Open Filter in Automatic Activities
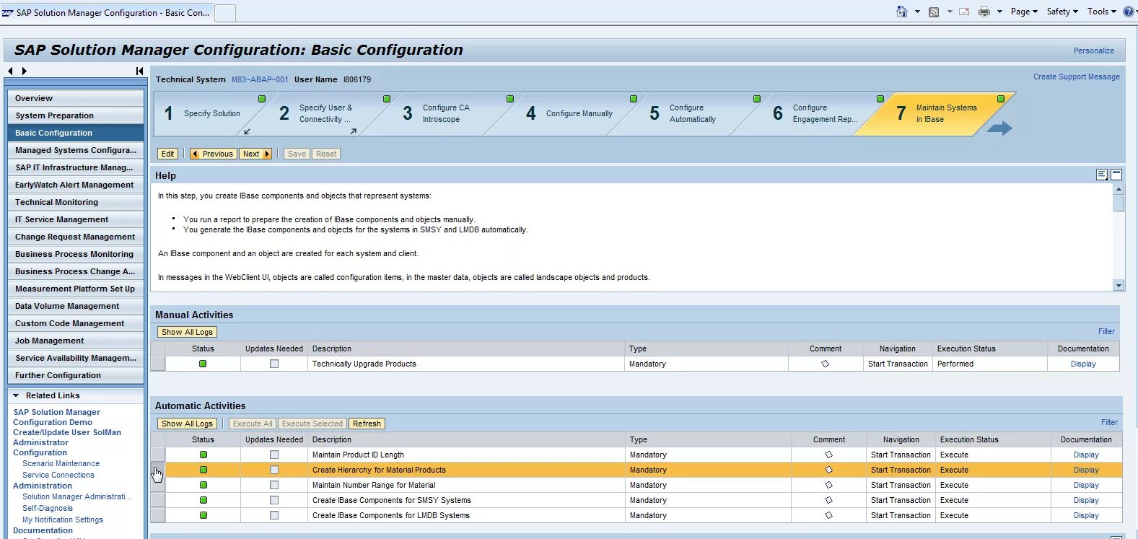 [1109, 422]
